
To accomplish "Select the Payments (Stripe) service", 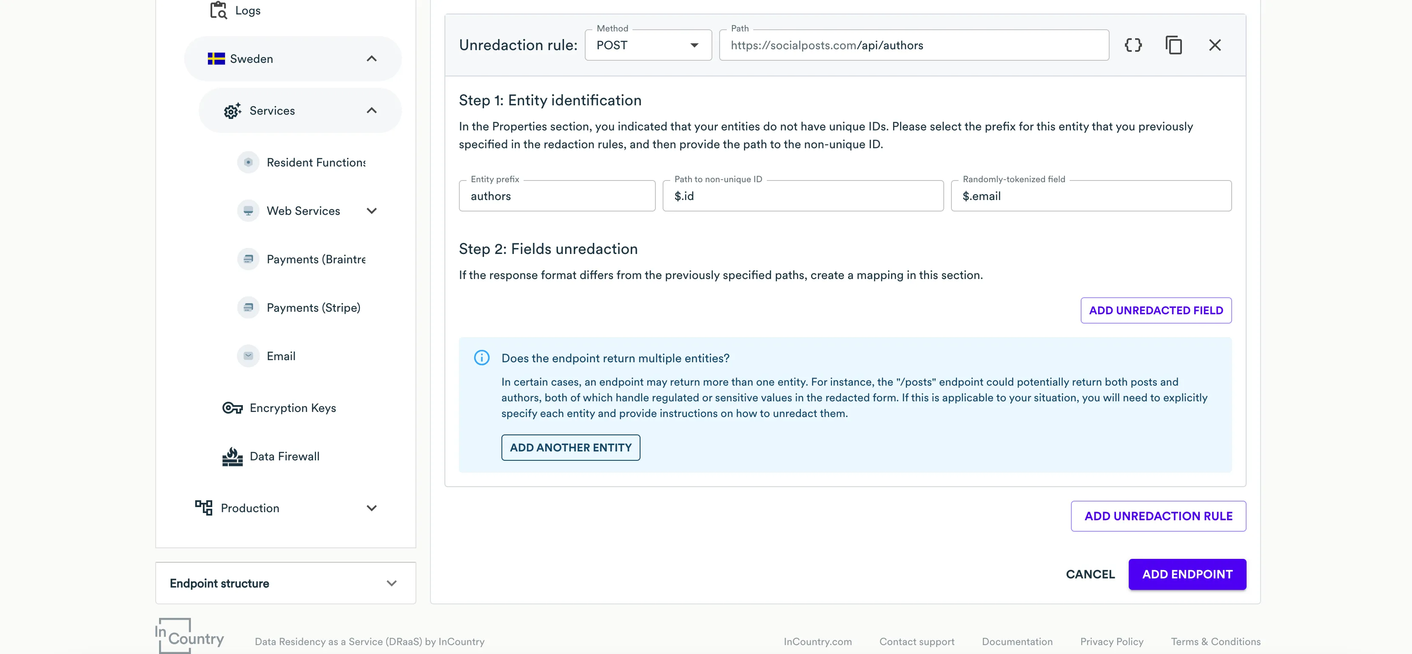I will [x=313, y=307].
